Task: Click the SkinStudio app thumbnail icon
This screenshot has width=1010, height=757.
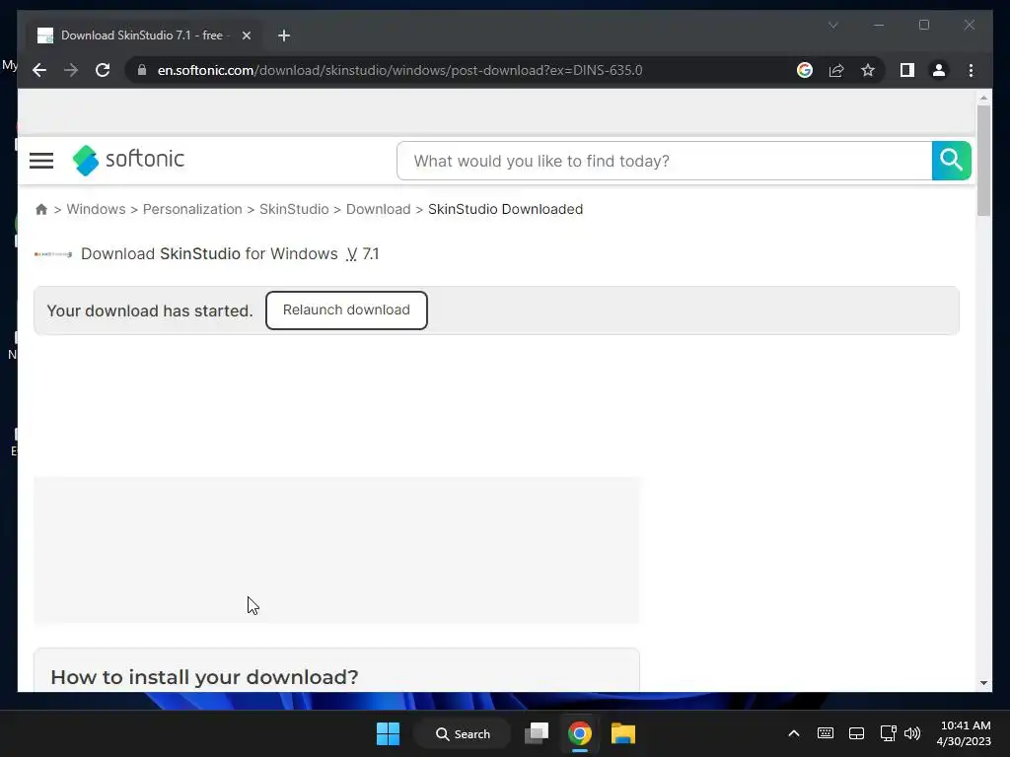Action: coord(53,254)
